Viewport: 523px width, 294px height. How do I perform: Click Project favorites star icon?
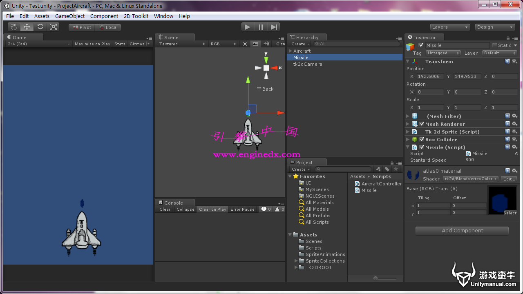tap(396, 169)
